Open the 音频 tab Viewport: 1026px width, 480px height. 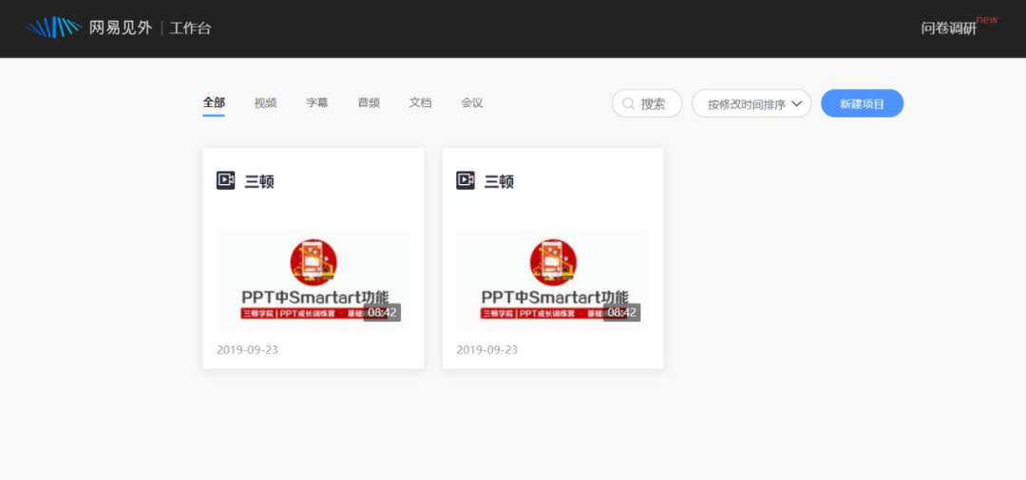click(369, 102)
